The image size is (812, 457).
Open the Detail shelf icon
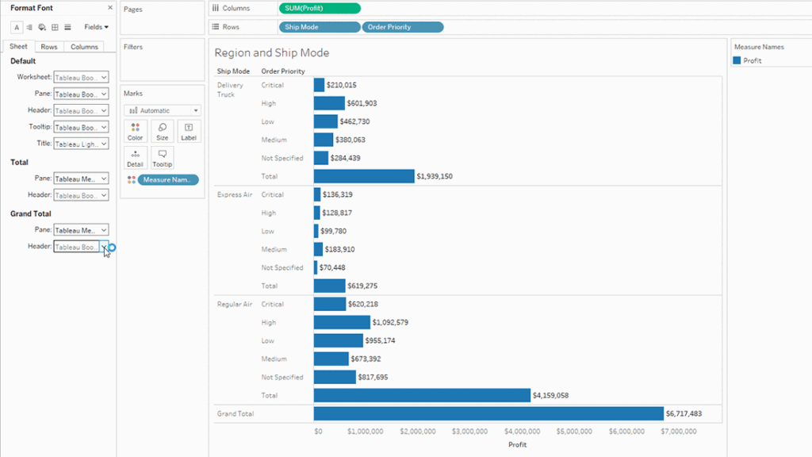pyautogui.click(x=135, y=157)
